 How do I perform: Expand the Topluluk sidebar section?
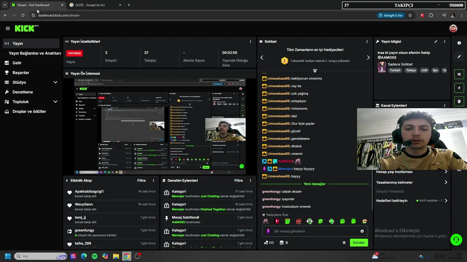[x=55, y=102]
